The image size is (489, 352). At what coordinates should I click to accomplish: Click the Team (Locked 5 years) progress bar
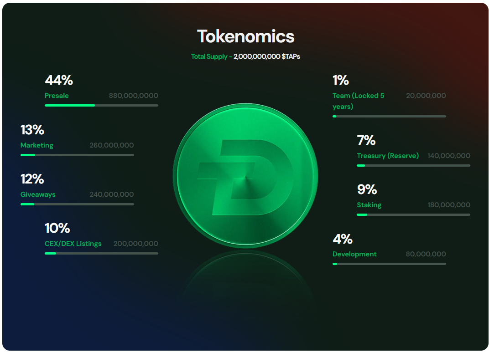pos(389,116)
